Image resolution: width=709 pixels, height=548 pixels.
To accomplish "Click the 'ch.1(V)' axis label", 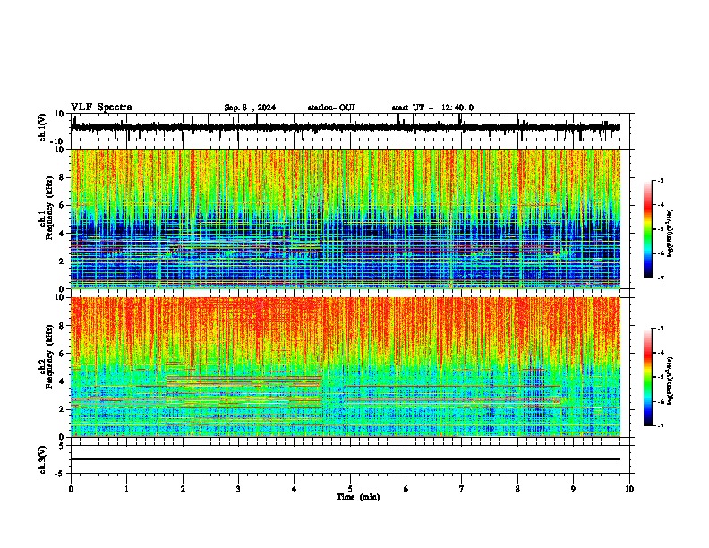I will click(x=43, y=127).
